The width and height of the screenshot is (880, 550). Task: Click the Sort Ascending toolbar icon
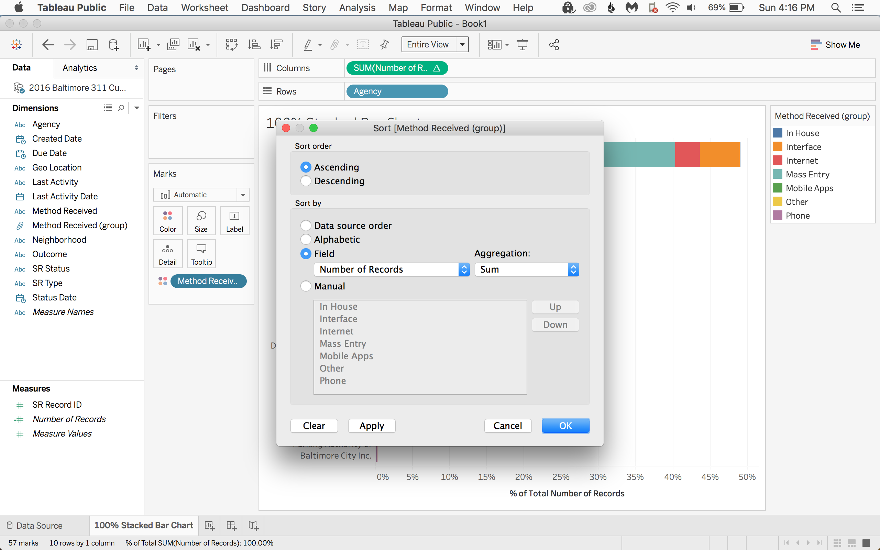click(254, 45)
